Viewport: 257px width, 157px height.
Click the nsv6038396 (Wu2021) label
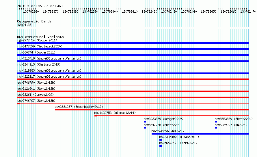168,131
